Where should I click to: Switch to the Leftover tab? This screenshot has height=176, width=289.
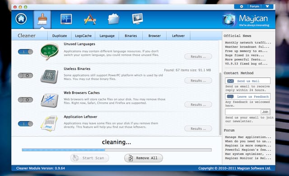coord(178,36)
